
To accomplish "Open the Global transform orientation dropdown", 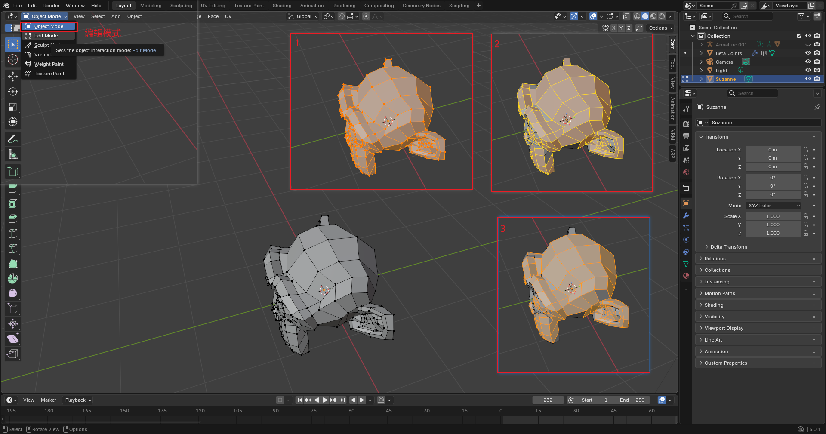I will click(303, 16).
